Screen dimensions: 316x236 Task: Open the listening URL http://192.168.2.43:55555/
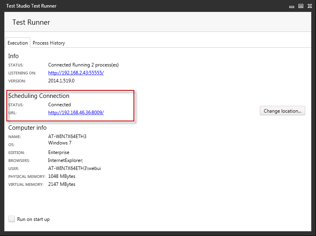[x=76, y=73]
